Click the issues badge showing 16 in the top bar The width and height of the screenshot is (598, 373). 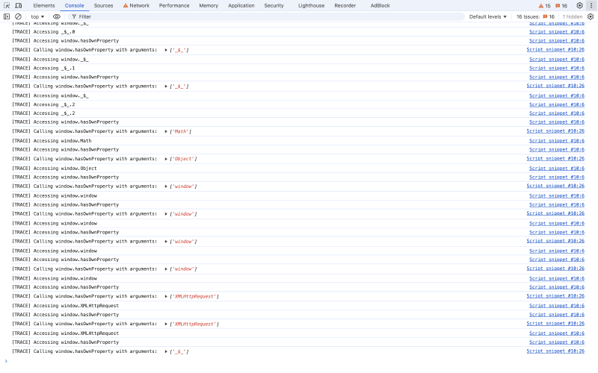561,6
